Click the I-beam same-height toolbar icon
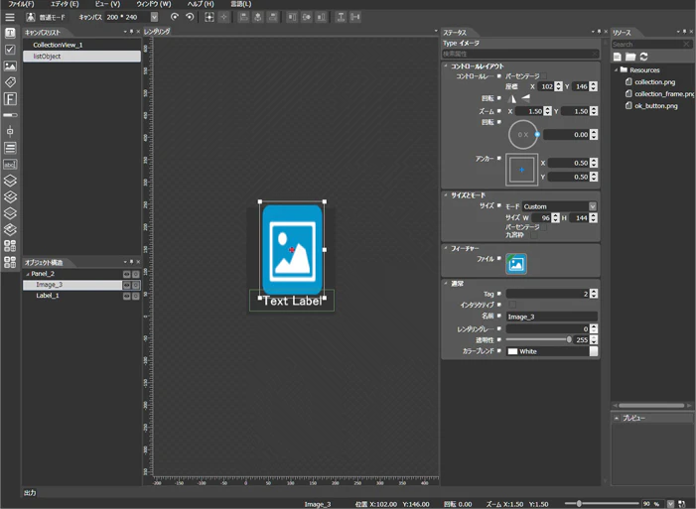The image size is (696, 509). (x=341, y=17)
